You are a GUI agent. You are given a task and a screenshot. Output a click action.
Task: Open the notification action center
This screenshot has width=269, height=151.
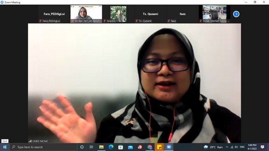pos(262,147)
